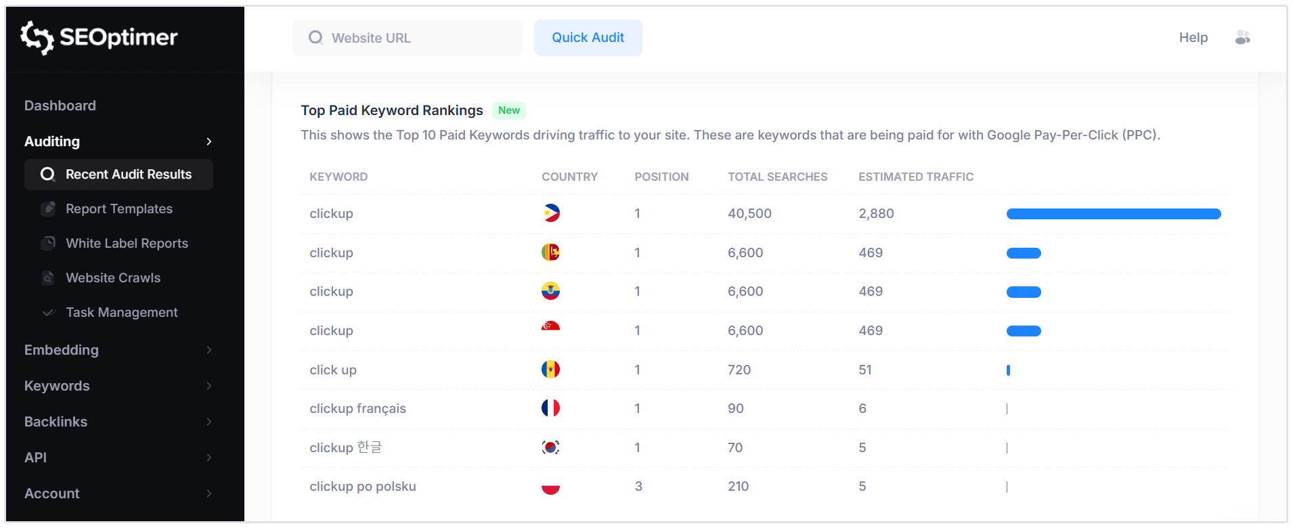The height and width of the screenshot is (528, 1293).
Task: Click the White Label Reports icon
Action: [48, 243]
